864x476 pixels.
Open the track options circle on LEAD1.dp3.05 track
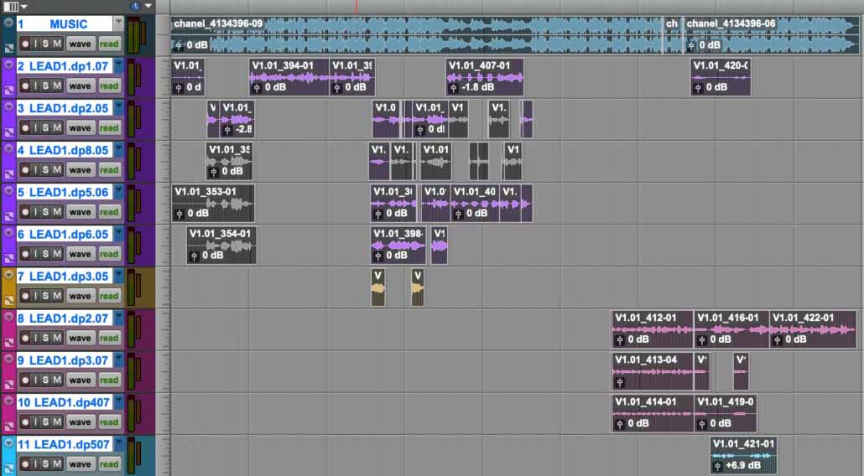pos(9,275)
